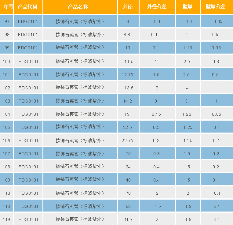The height and width of the screenshot is (225, 233).
Task: Click product code FDG0101 in row 100
Action: pyautogui.click(x=28, y=62)
